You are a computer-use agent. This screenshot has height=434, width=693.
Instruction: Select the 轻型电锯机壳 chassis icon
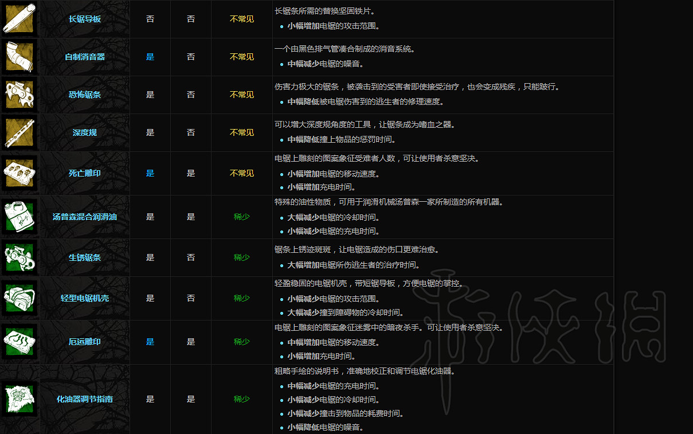point(19,298)
